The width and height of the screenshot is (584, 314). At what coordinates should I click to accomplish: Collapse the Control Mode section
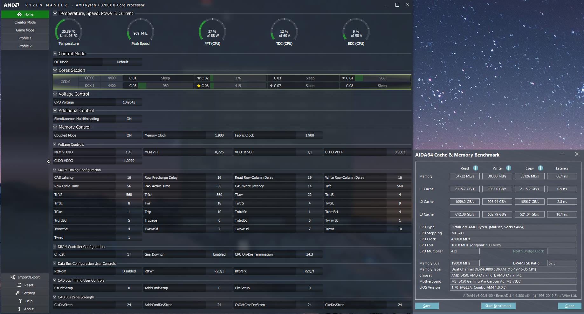click(55, 54)
